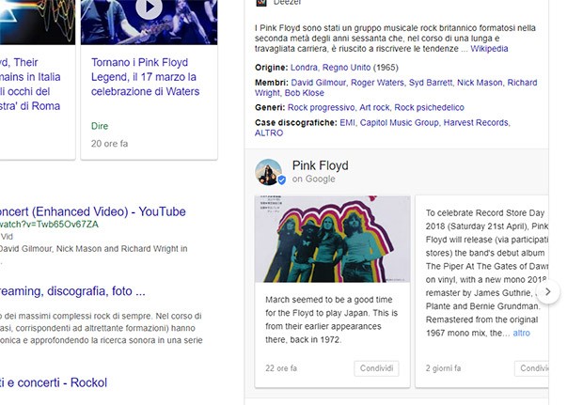Open the 'streaming, discografia, foto' search result
This screenshot has height=405, width=583.
[72, 291]
